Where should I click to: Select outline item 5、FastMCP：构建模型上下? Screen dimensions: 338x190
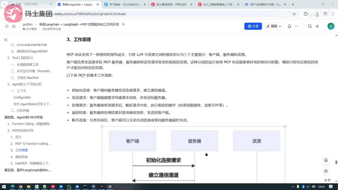(31, 163)
